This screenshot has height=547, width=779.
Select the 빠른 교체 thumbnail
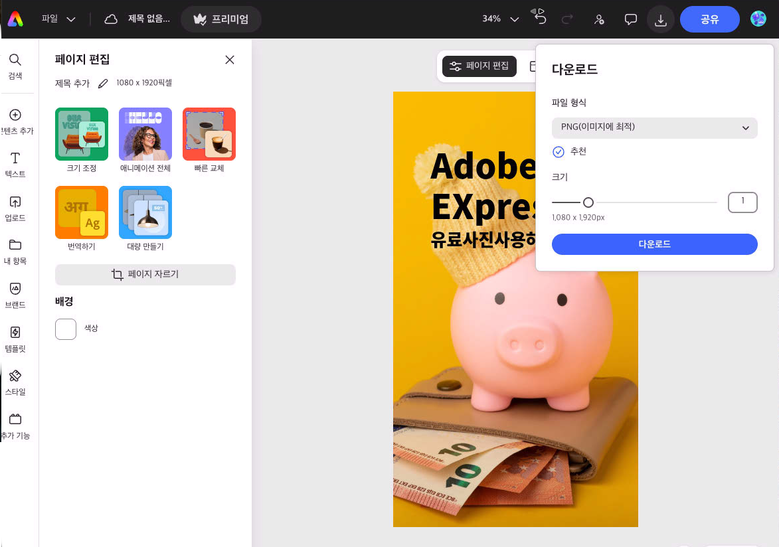pos(209,134)
